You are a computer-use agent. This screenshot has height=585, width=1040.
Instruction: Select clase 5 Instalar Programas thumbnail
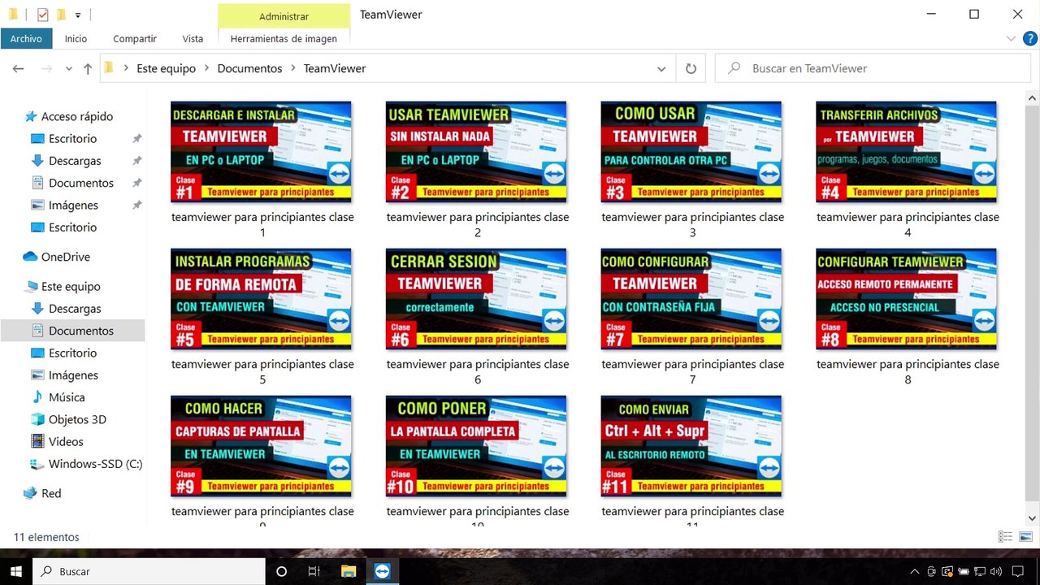pyautogui.click(x=262, y=299)
